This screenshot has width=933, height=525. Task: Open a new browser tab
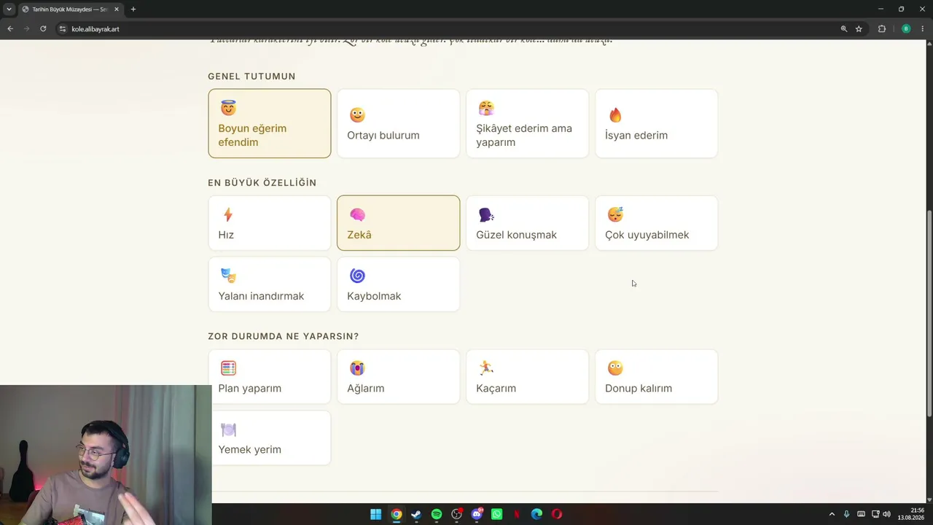[133, 9]
